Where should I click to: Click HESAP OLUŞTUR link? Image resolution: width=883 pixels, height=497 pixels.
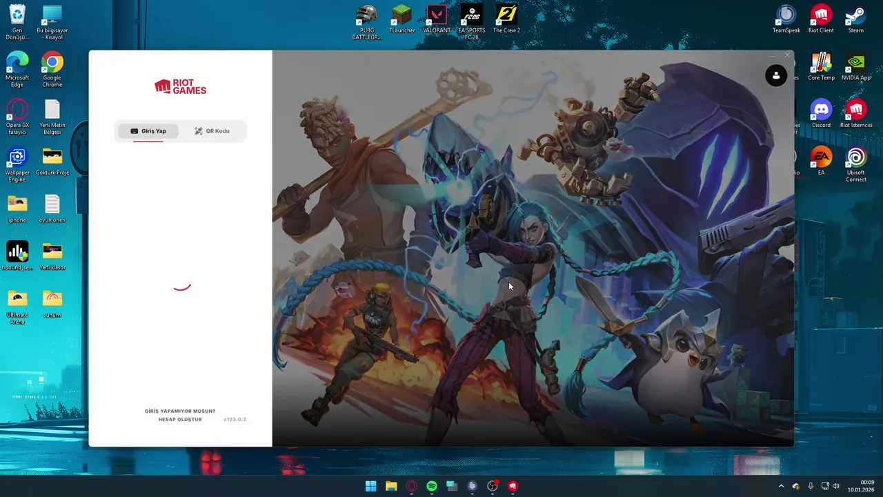click(x=180, y=420)
